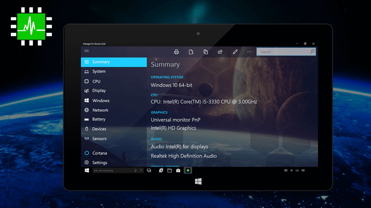This screenshot has height=208, width=371.
Task: Click the magnifier button in the Search box
Action: [312, 52]
